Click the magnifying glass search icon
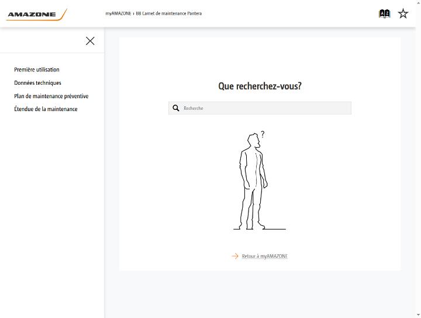421x318 pixels. 176,108
